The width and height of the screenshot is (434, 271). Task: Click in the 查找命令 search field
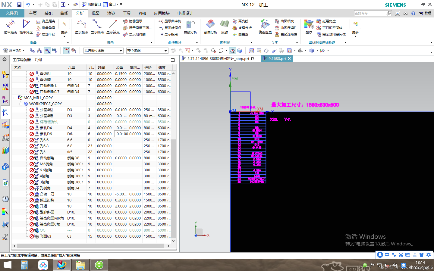[370, 13]
